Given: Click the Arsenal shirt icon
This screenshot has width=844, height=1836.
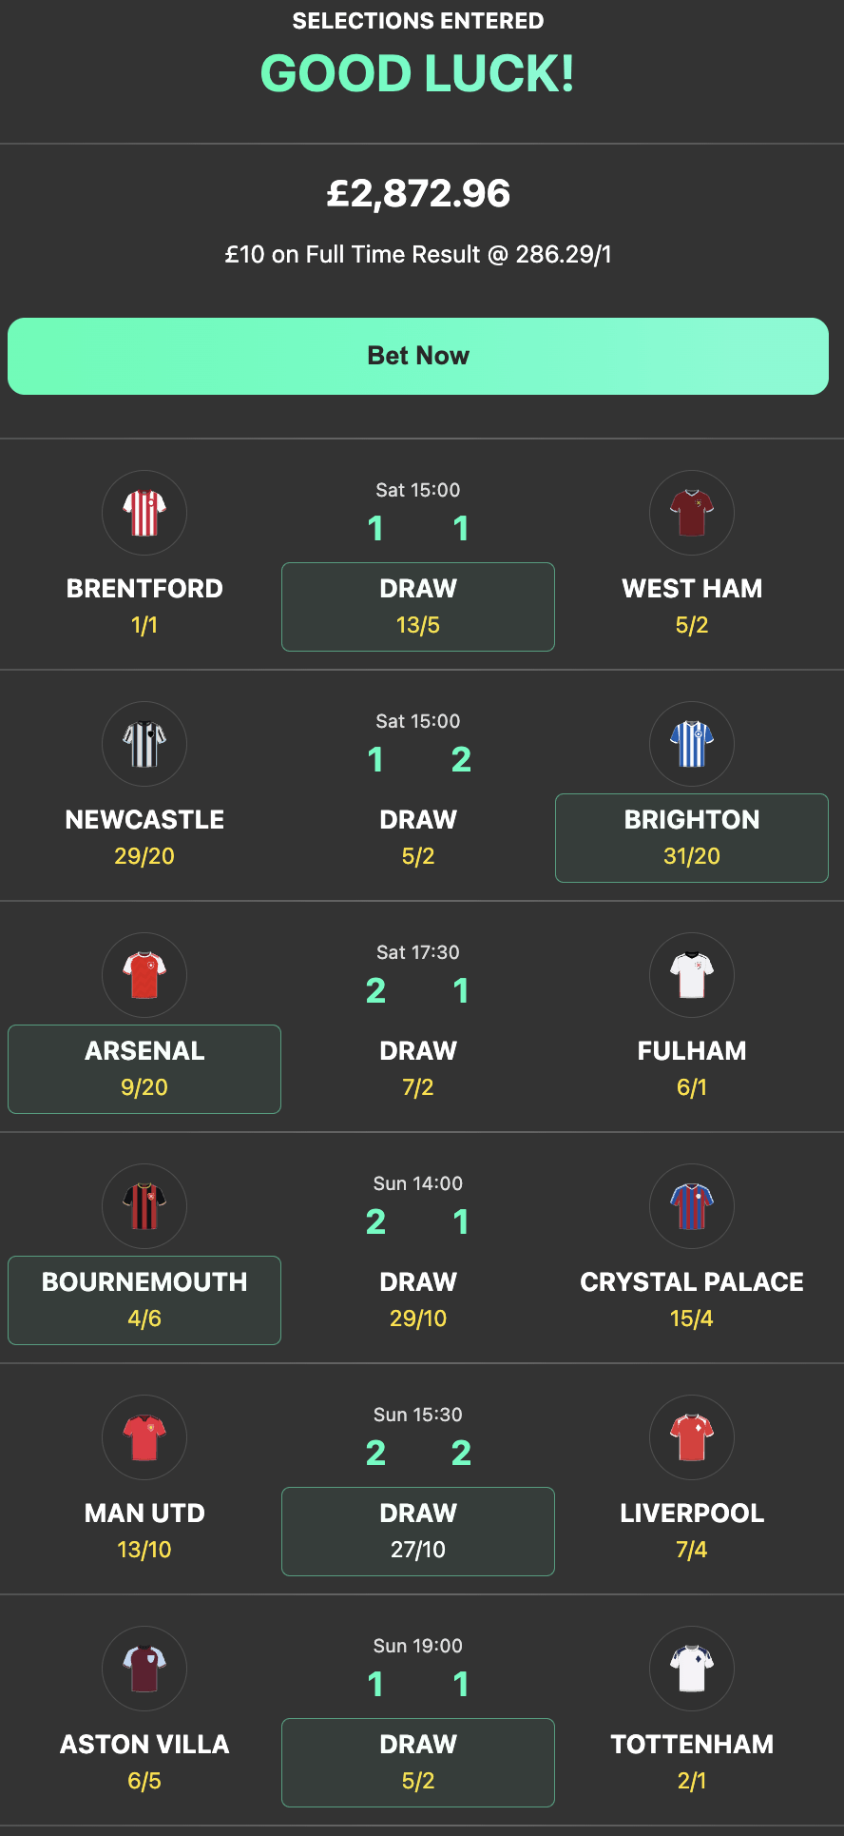Looking at the screenshot, I should point(144,975).
